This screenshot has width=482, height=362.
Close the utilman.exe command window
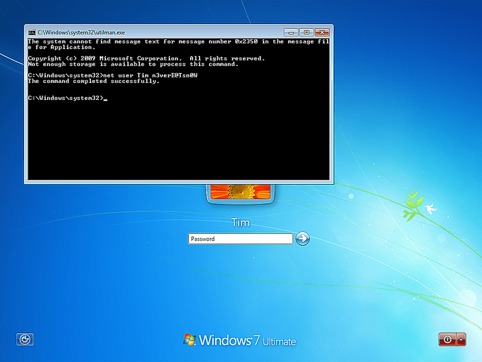pyautogui.click(x=322, y=31)
